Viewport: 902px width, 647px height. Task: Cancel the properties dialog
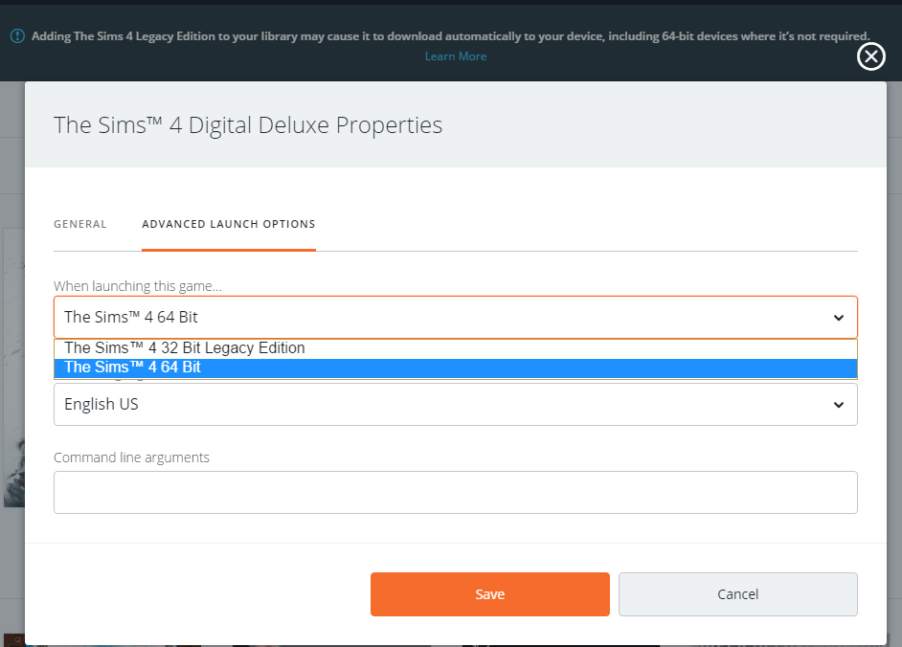pos(737,594)
